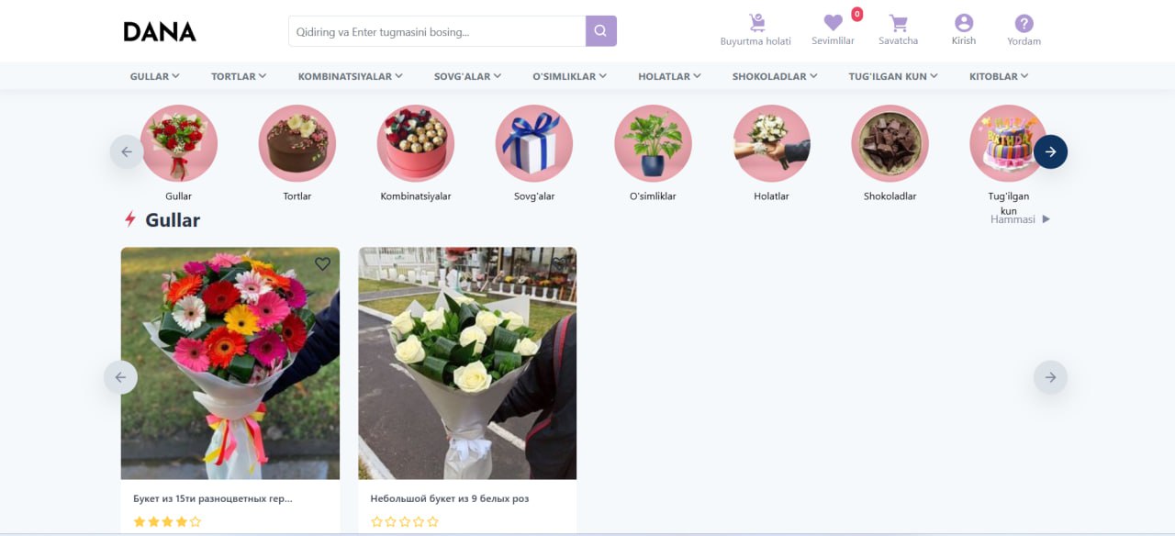The width and height of the screenshot is (1175, 536).
Task: Click the Hammasi play triangle icon
Action: pyautogui.click(x=1046, y=219)
